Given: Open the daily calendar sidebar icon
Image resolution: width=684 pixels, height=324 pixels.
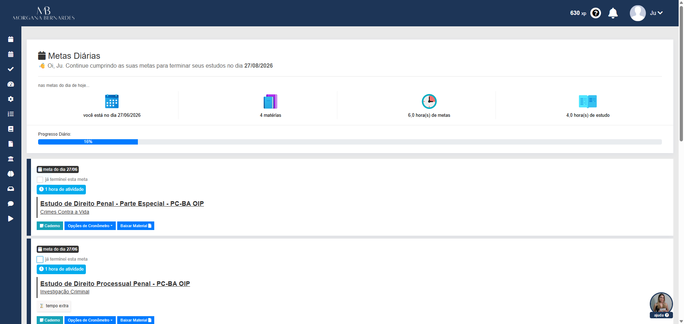Looking at the screenshot, I should [x=11, y=39].
